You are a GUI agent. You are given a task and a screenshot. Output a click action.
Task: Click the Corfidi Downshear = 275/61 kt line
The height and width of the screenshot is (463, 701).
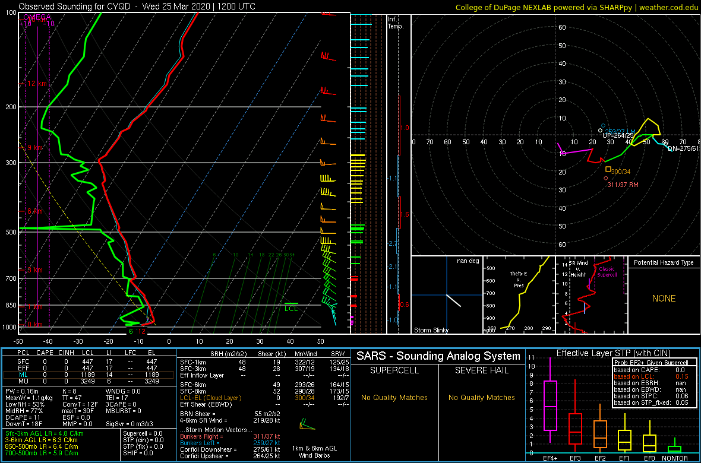click(x=230, y=449)
